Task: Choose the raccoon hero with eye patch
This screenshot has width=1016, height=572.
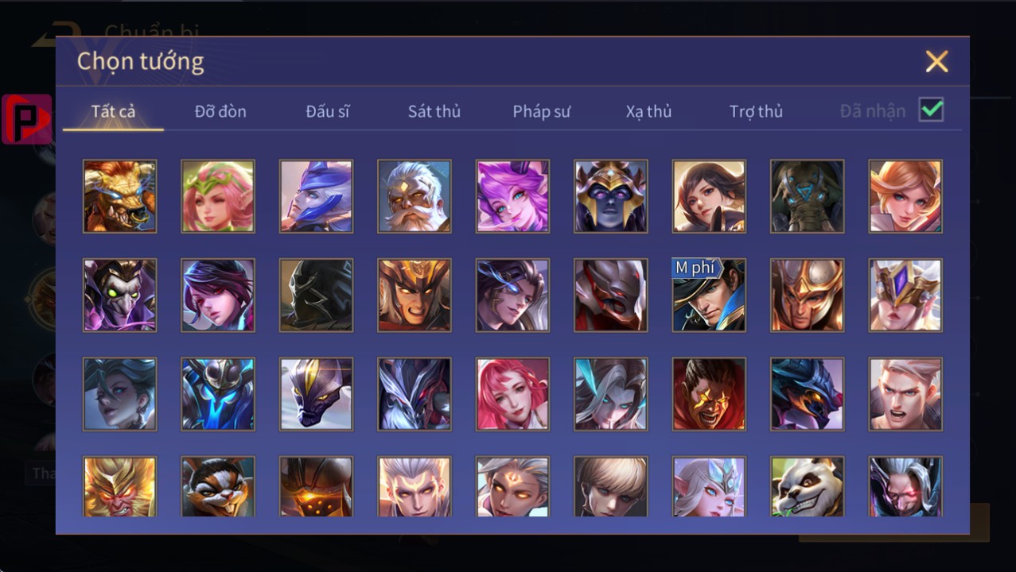Action: pos(218,486)
